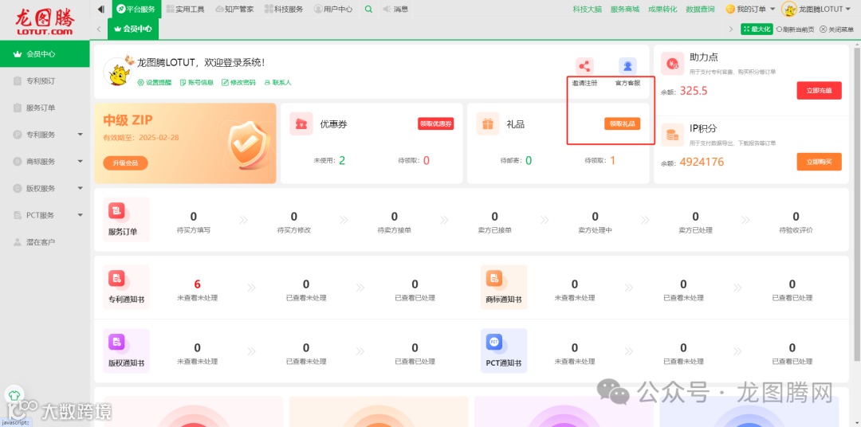Open the PCT通知书 blue icon tile

(x=504, y=351)
